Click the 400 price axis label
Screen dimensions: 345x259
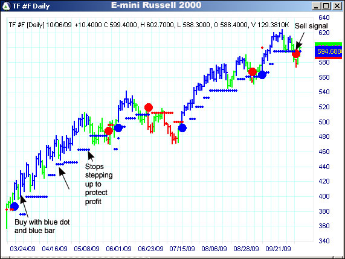(x=324, y=196)
